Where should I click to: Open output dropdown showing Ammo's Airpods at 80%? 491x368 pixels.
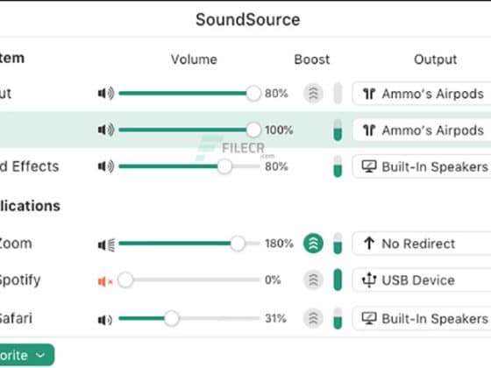[x=422, y=94]
